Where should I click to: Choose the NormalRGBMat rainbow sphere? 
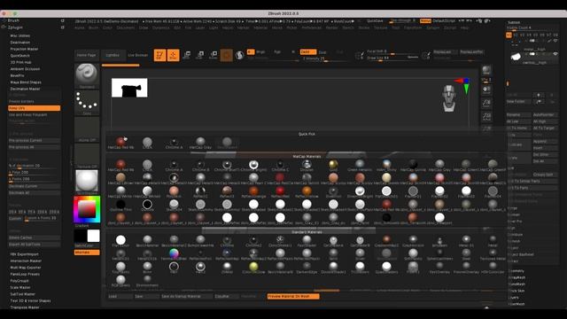[x=174, y=253]
